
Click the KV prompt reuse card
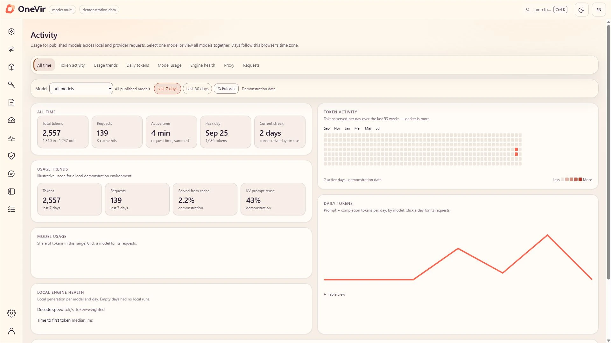coord(273,199)
